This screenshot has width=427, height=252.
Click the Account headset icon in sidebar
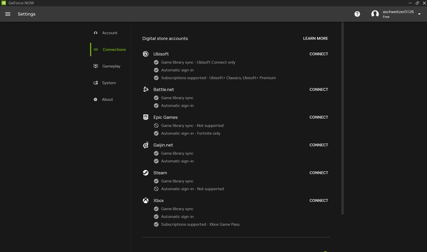coord(95,33)
